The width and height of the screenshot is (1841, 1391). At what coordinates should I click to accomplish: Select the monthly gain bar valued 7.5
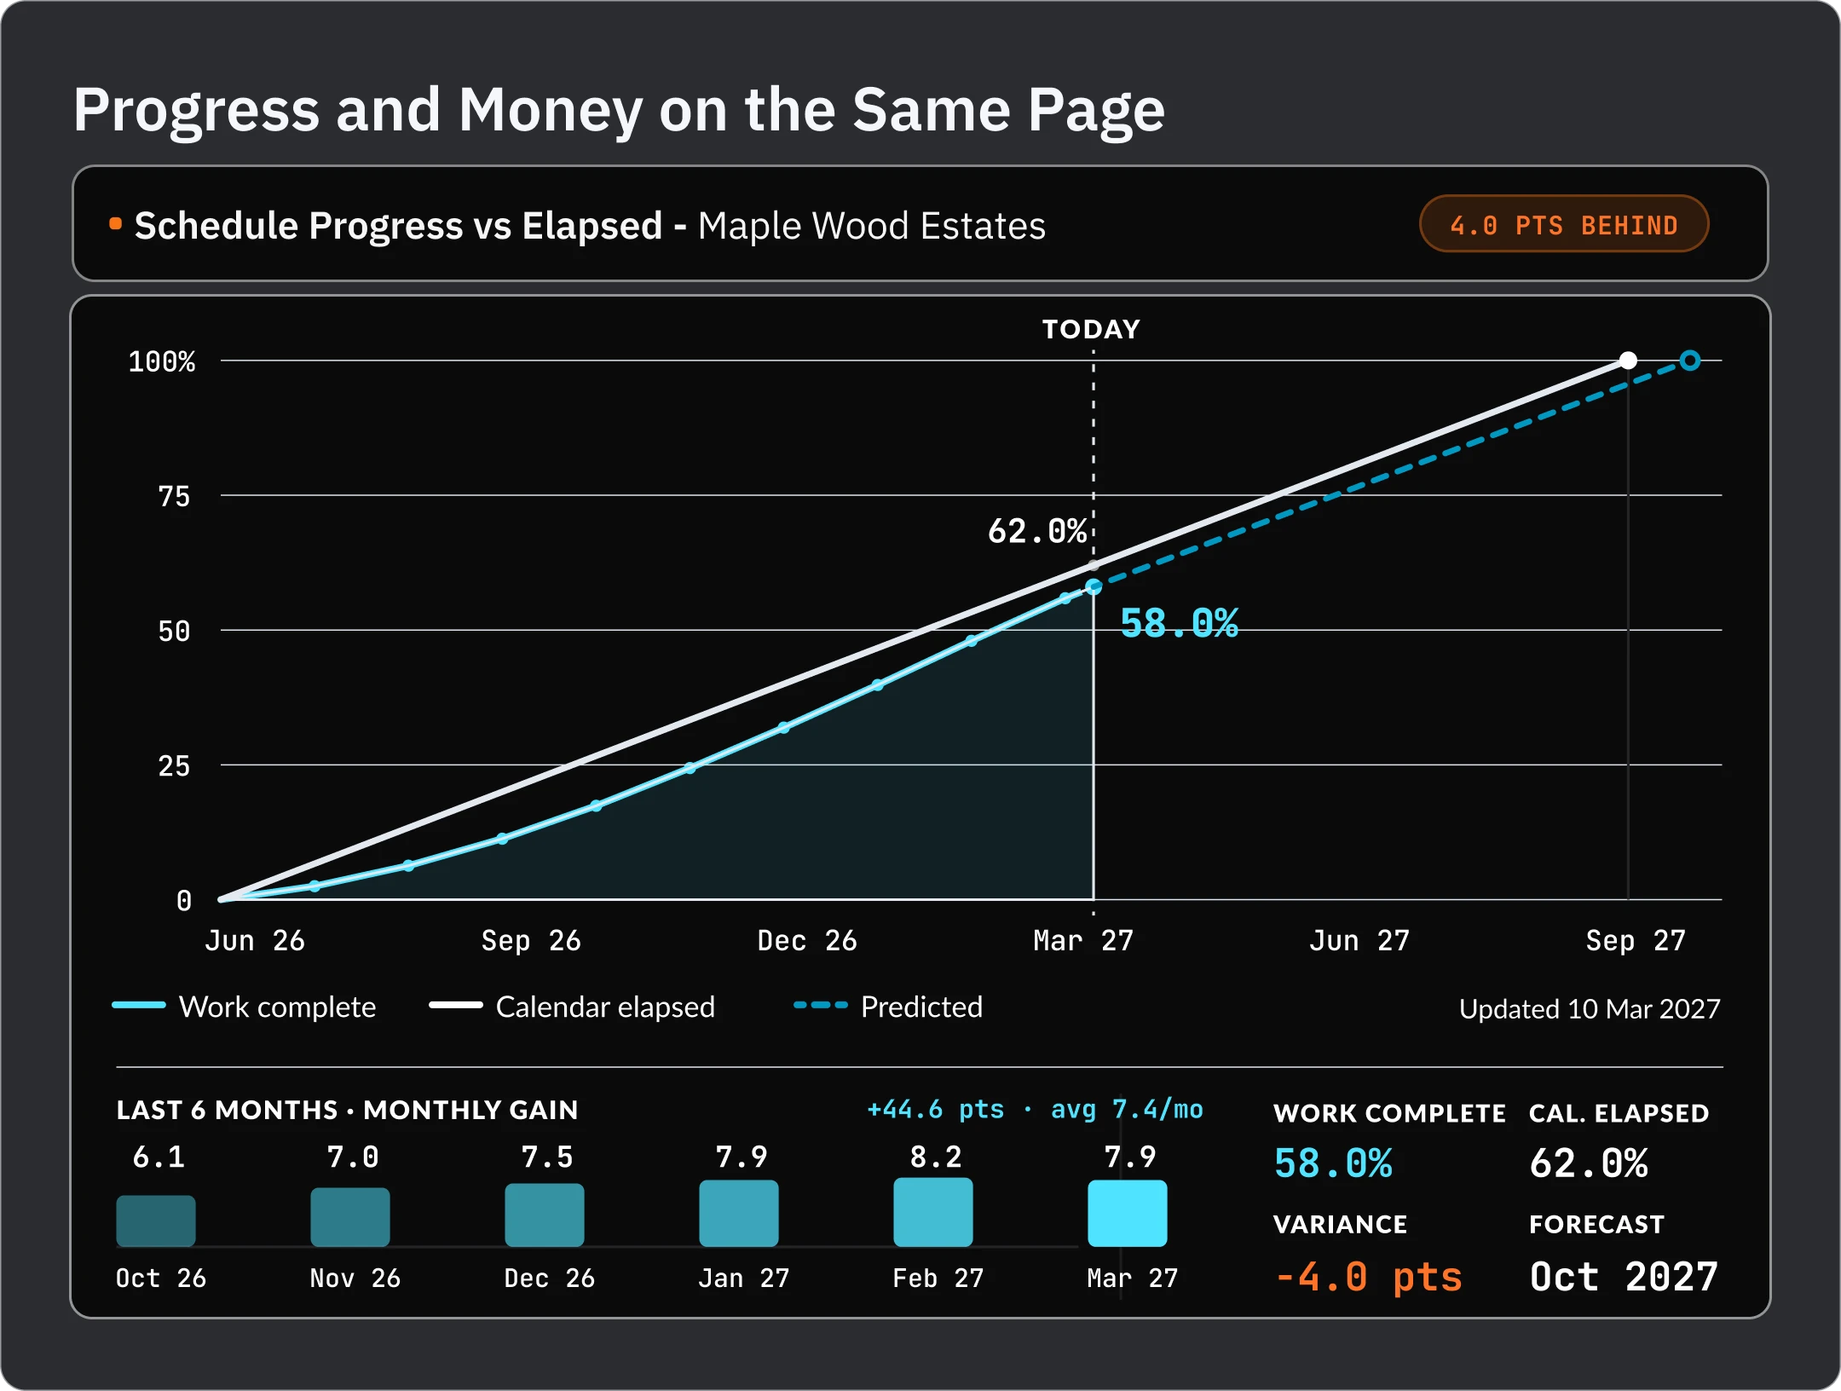(545, 1215)
